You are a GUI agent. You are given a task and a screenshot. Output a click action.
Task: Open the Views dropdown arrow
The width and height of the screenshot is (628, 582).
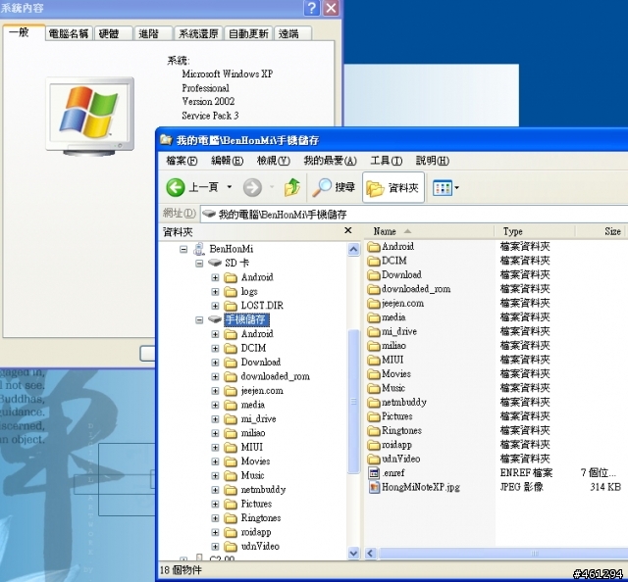[x=456, y=187]
